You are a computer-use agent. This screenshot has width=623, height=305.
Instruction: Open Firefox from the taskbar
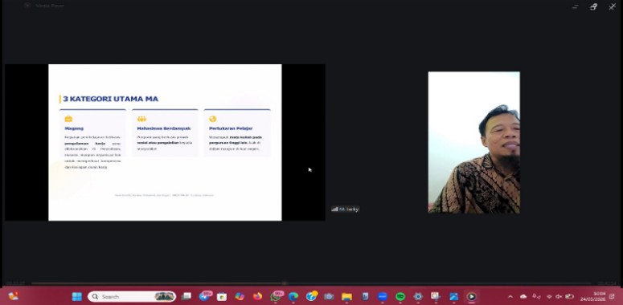tap(257, 296)
